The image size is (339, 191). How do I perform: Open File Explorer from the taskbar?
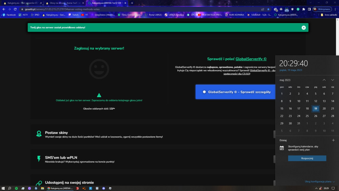coord(43,188)
